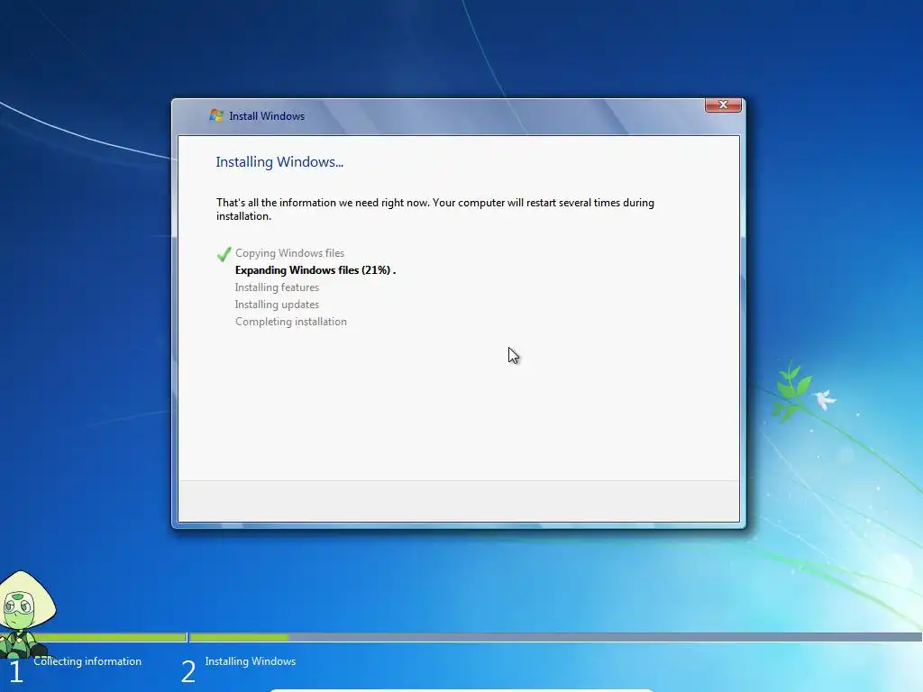Click the 'That's all the information' paragraph
This screenshot has width=923, height=692.
(435, 209)
